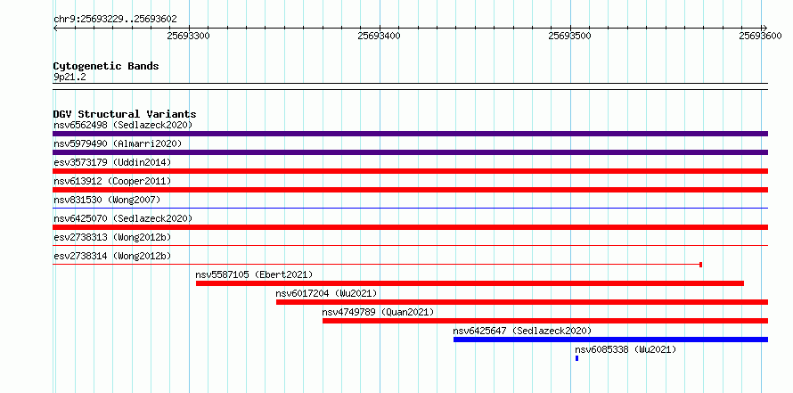Select the nsv6425647 blue variant bar
Image resolution: width=793 pixels, height=393 pixels.
[x=610, y=340]
